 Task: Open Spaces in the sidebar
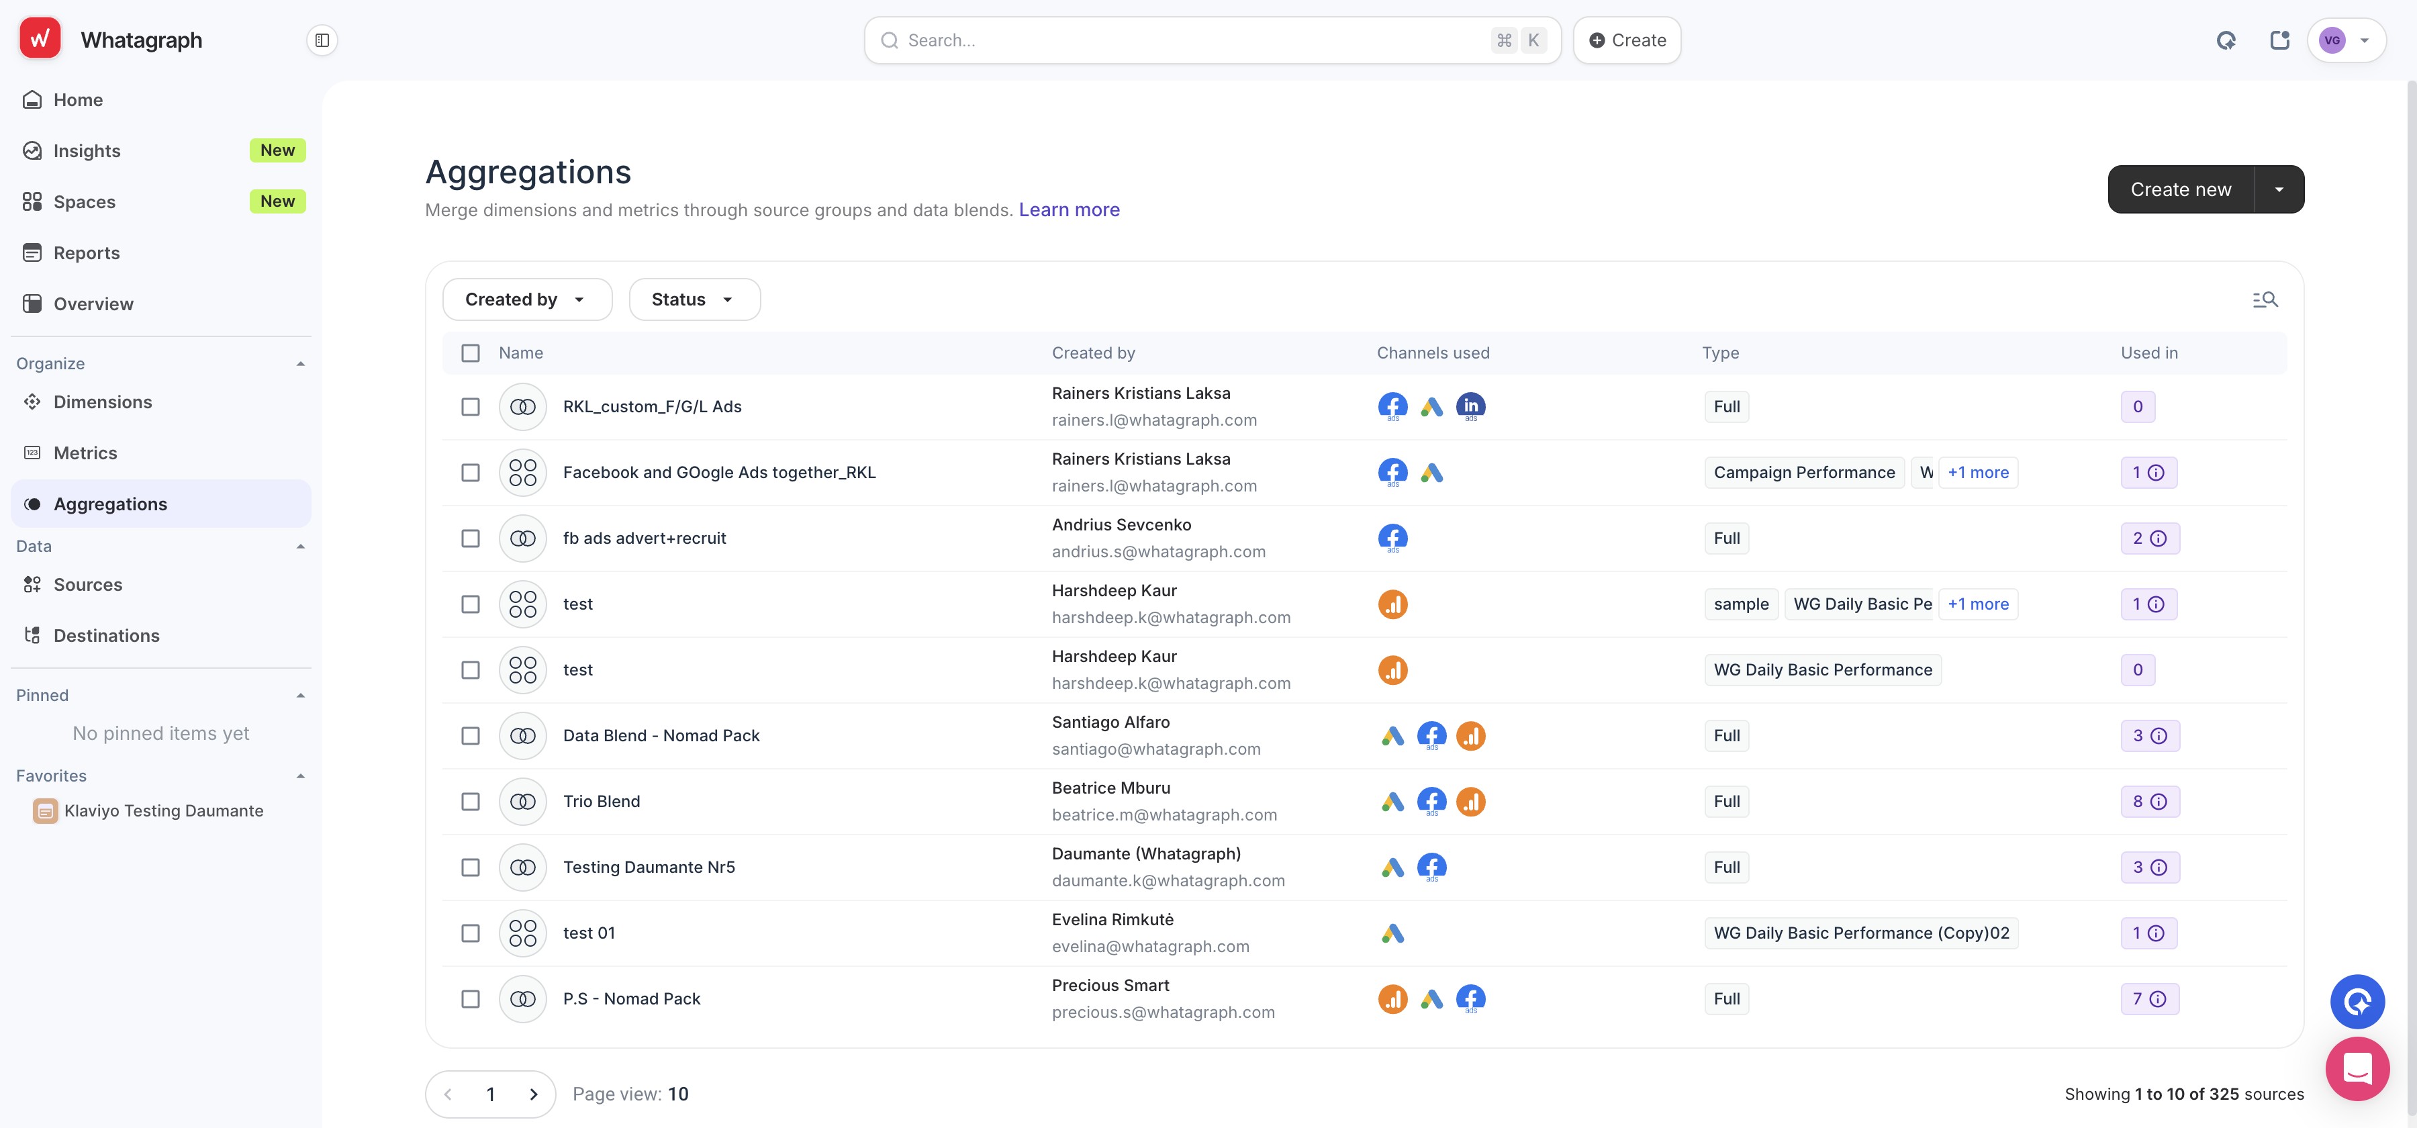[x=160, y=201]
